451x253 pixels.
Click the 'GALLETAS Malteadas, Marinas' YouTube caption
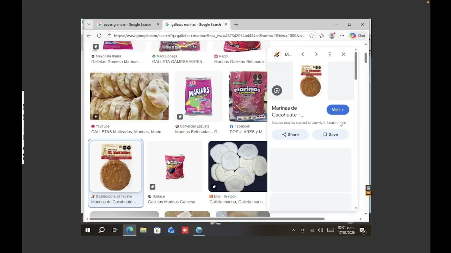(x=128, y=132)
